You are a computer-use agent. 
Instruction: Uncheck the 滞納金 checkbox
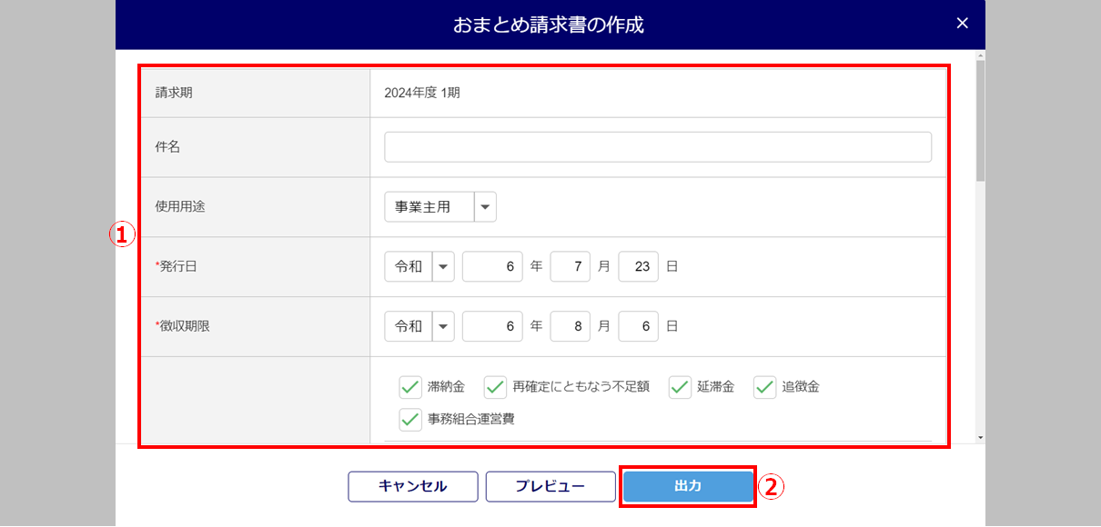(x=410, y=387)
